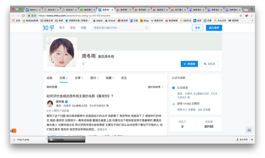Open the 考研 bookmark folder

[x=59, y=21]
